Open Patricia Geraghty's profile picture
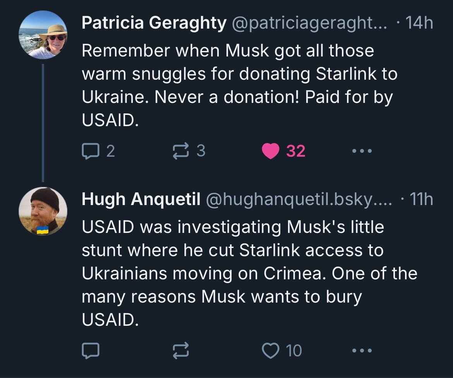 43,35
